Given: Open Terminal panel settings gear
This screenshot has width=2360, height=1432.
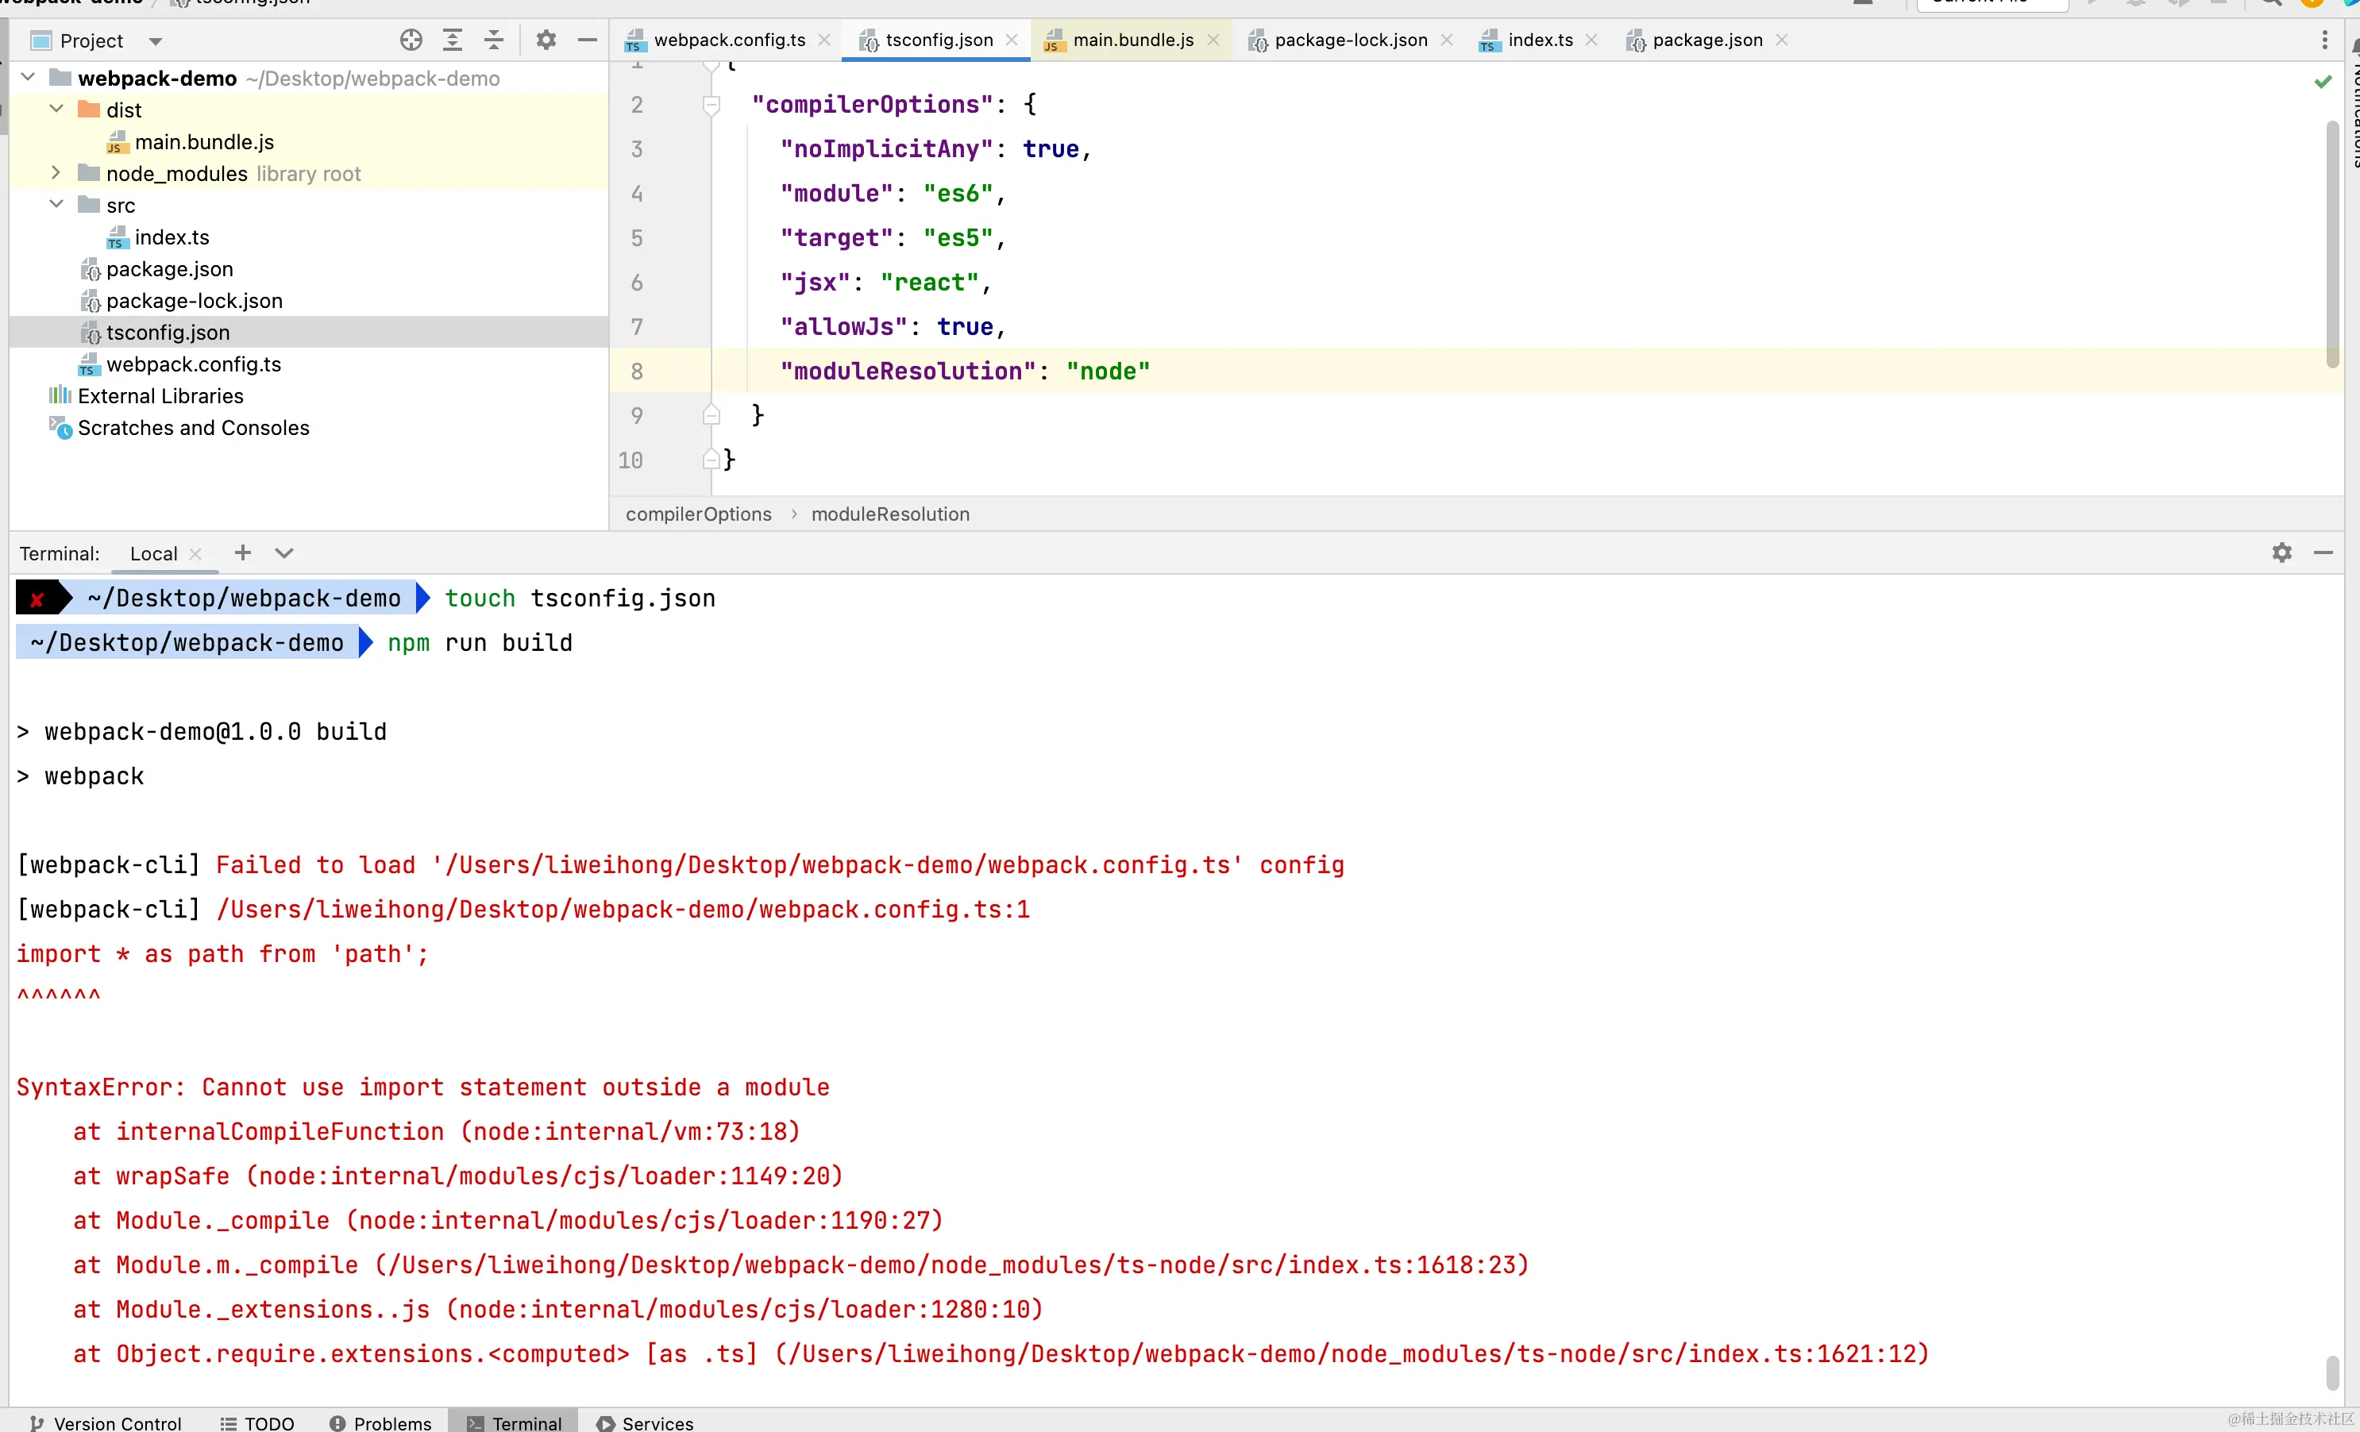Looking at the screenshot, I should coord(2282,552).
